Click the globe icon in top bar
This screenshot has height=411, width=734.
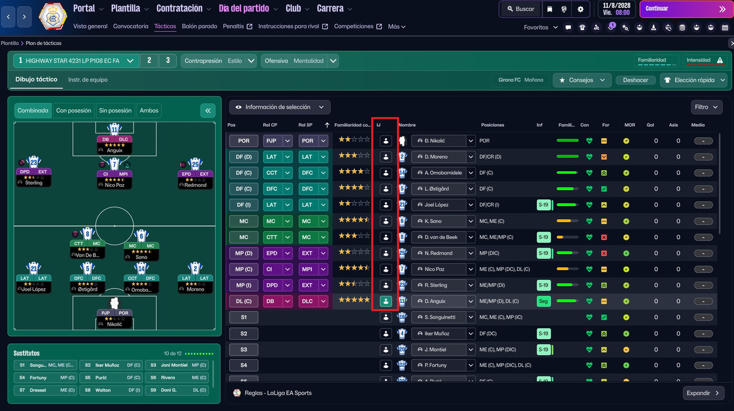coord(564,9)
